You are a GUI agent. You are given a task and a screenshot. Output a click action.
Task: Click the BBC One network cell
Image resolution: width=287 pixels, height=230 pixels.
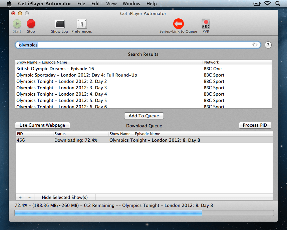[x=213, y=69]
